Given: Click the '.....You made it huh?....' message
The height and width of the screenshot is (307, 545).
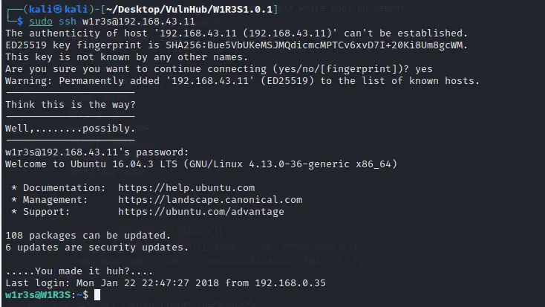Looking at the screenshot, I should click(x=79, y=271).
